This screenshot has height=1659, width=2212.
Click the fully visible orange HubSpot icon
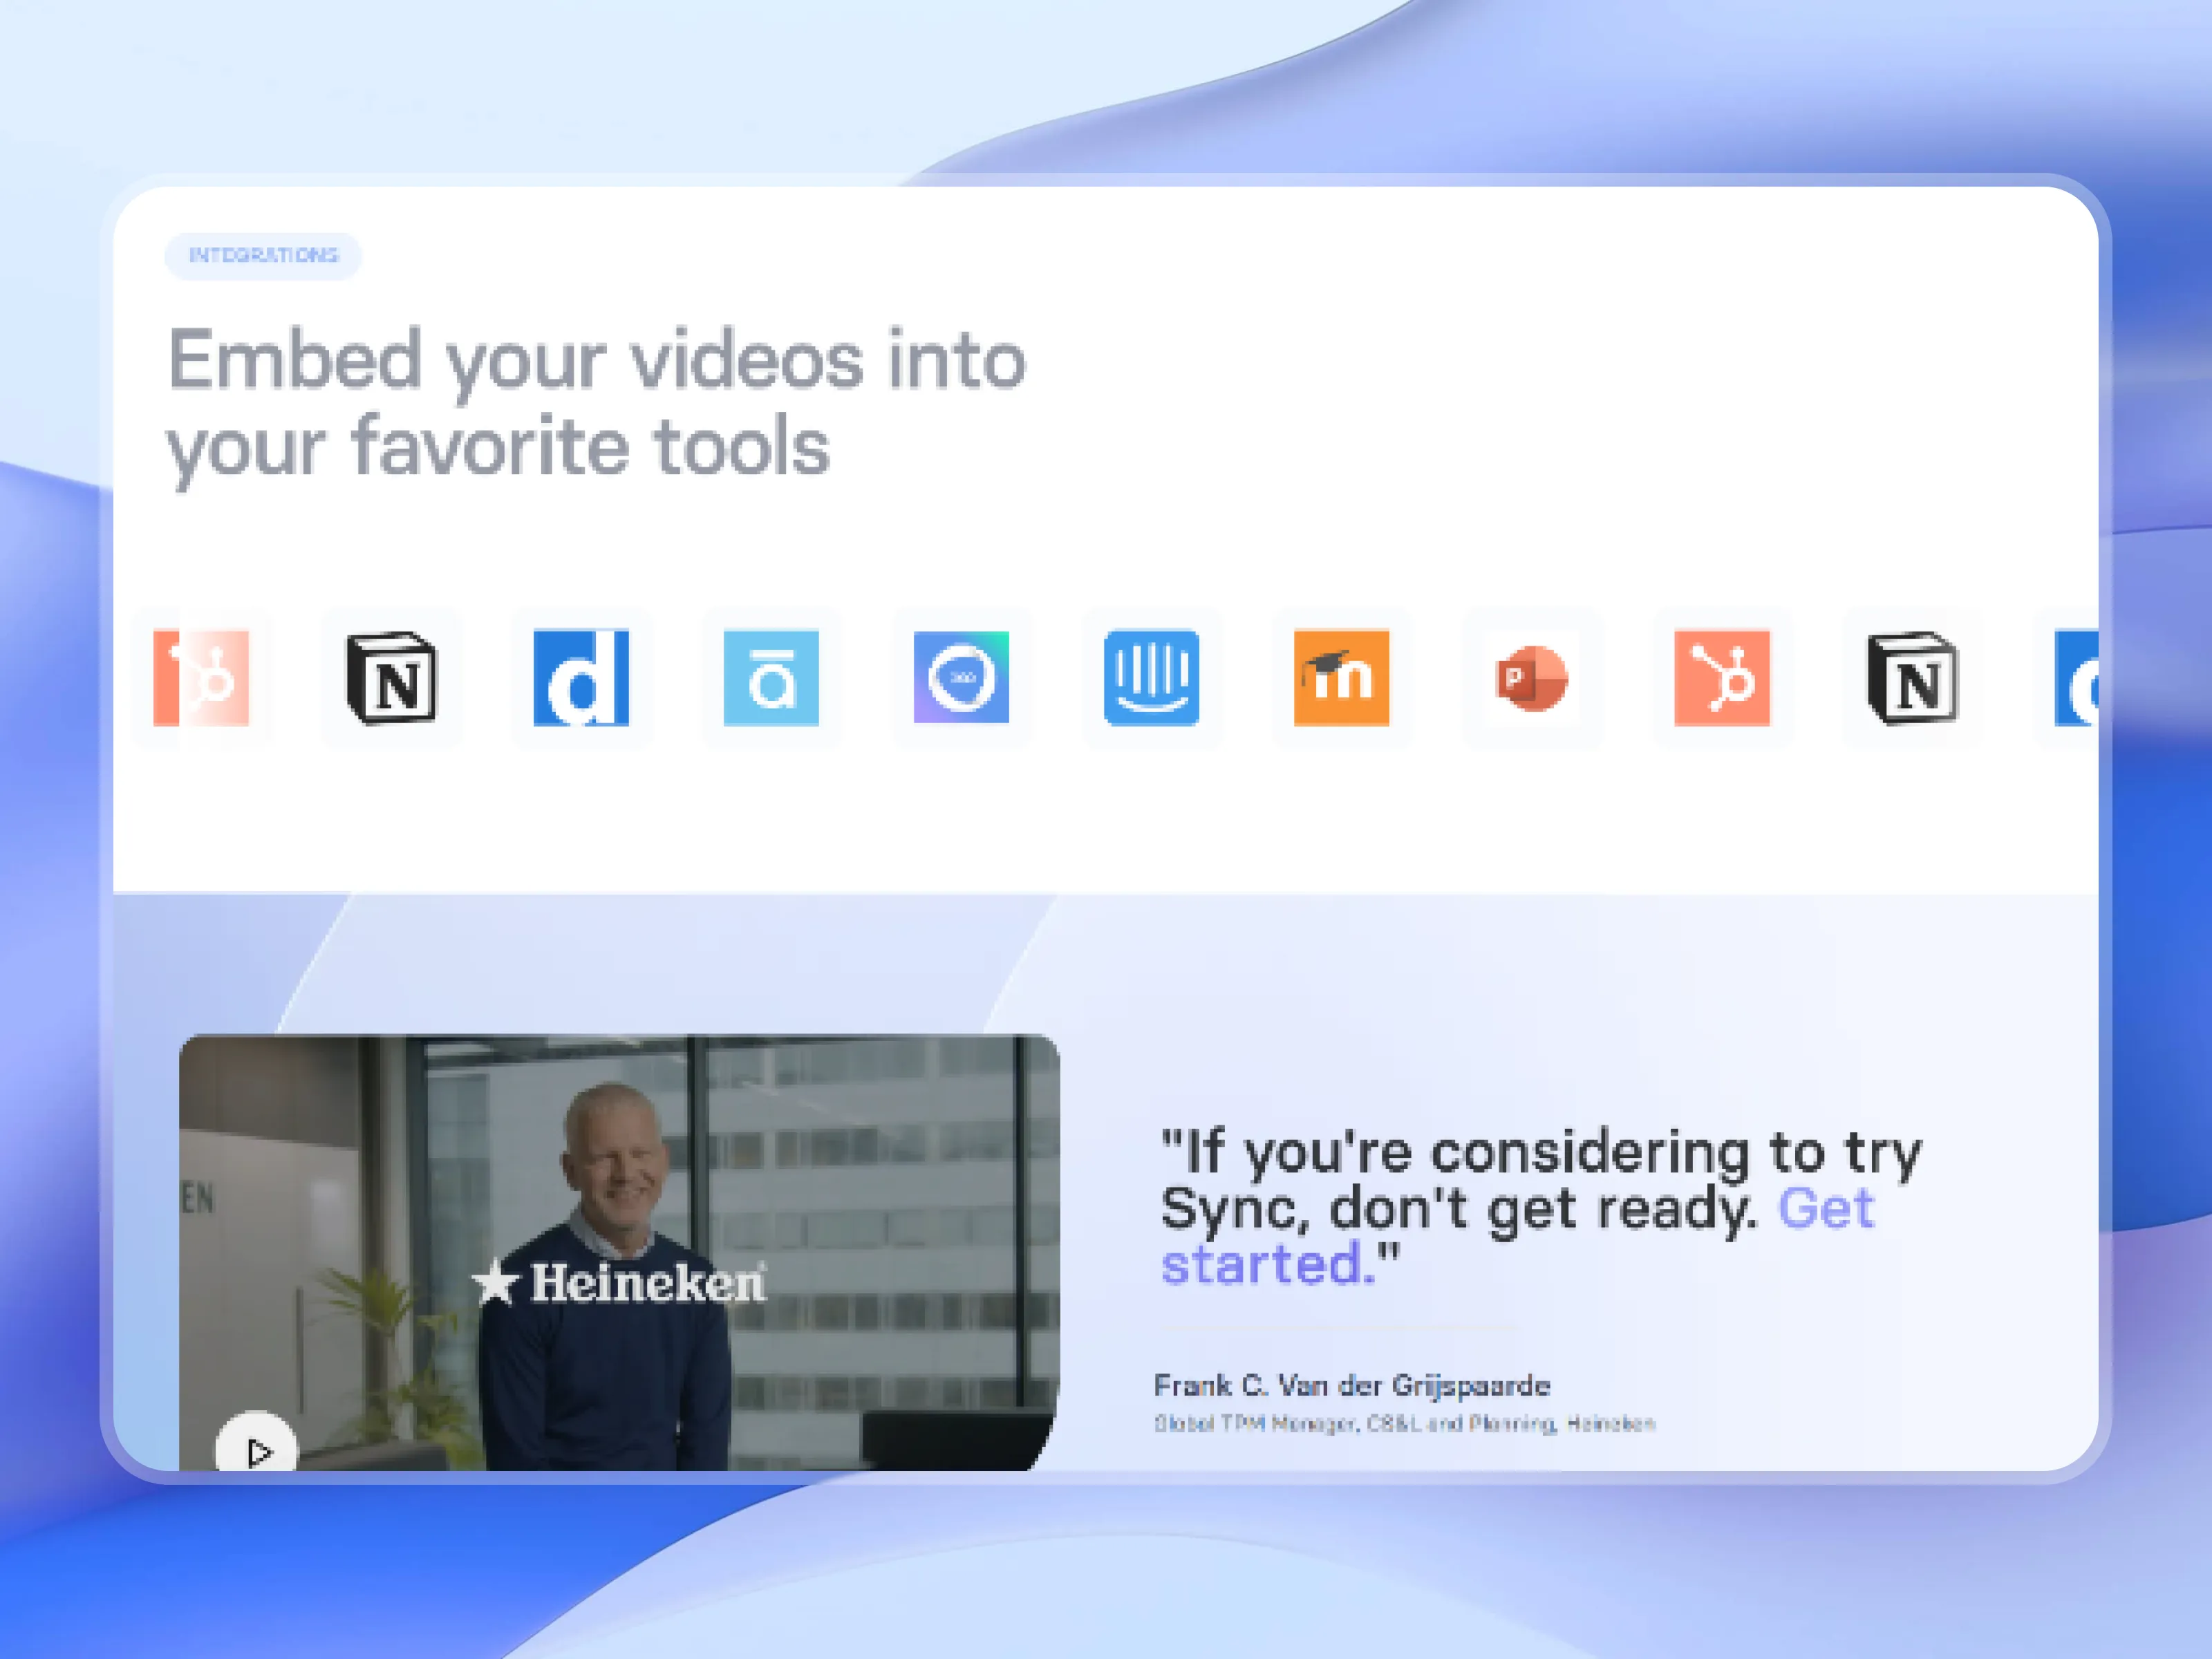pos(1721,678)
